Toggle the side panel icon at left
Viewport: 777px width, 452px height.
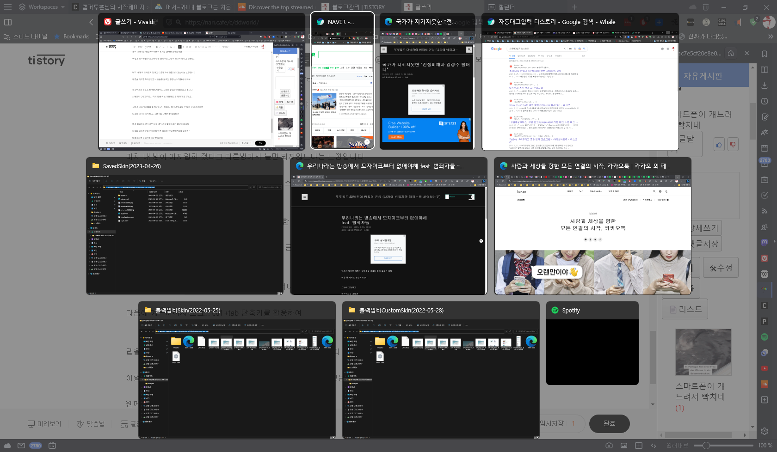click(x=7, y=22)
